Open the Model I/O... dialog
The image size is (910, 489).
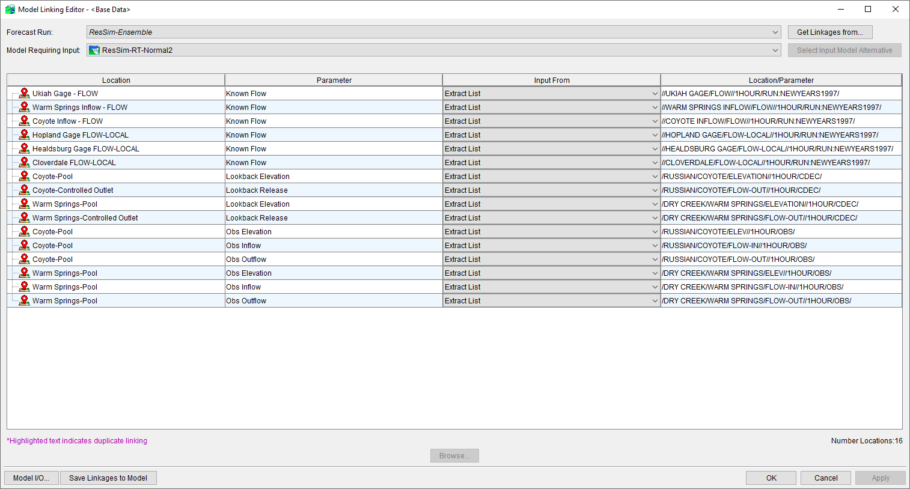pyautogui.click(x=31, y=478)
